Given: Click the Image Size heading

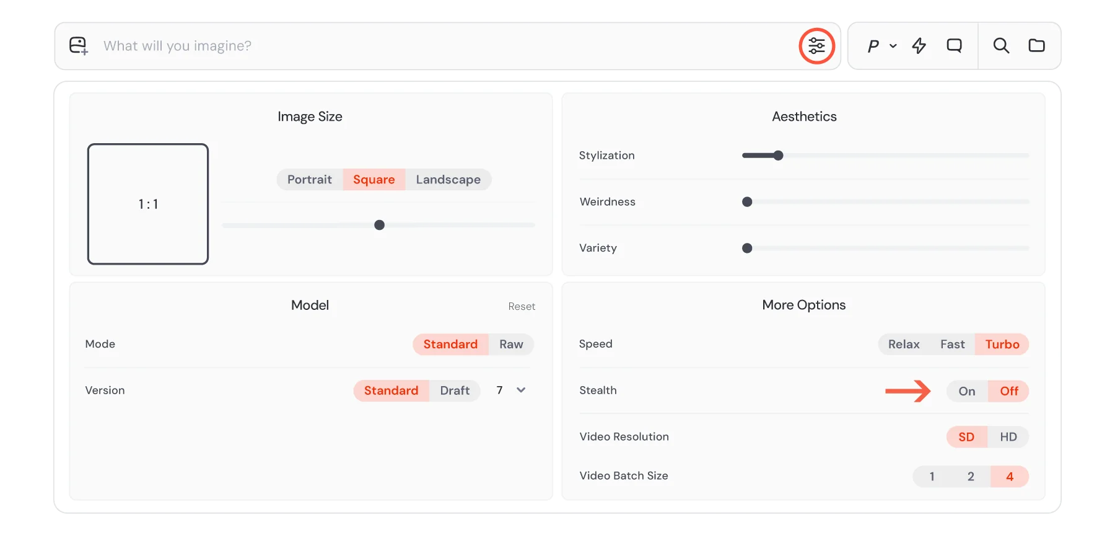Looking at the screenshot, I should click(310, 117).
